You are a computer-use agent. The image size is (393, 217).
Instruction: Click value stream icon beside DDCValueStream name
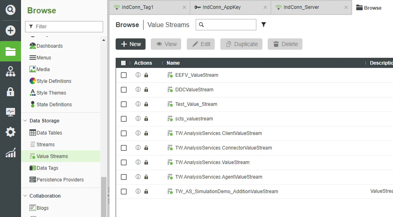coord(170,89)
